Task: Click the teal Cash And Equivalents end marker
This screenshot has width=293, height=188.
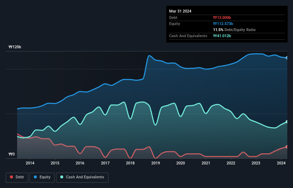Action: [x=287, y=122]
